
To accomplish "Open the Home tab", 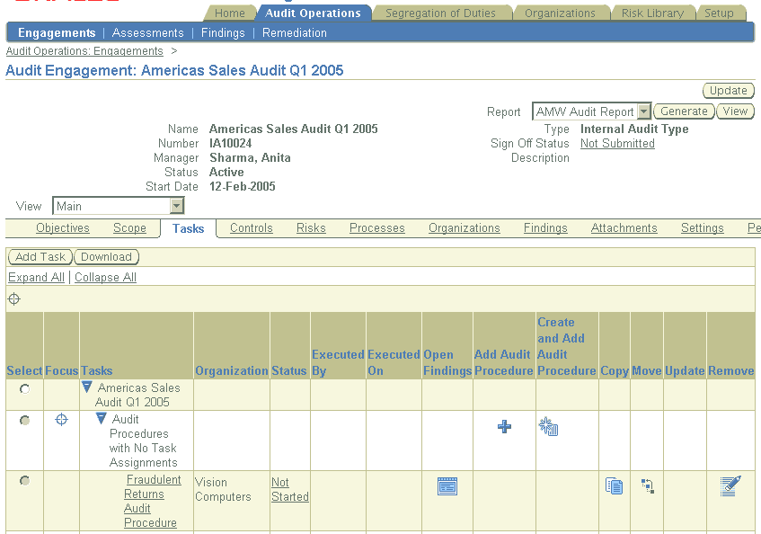I will 230,13.
